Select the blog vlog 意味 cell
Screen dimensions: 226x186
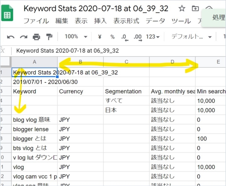[x=34, y=119]
